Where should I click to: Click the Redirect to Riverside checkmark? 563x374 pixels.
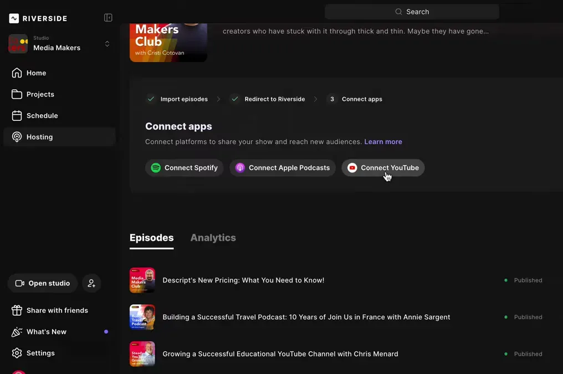(x=234, y=99)
